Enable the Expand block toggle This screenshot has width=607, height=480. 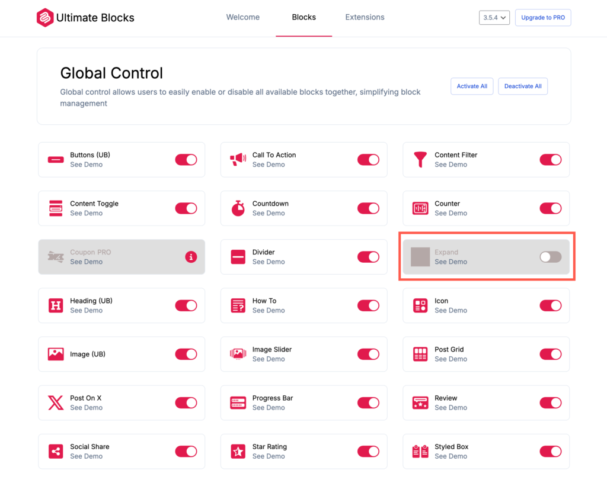coord(550,257)
